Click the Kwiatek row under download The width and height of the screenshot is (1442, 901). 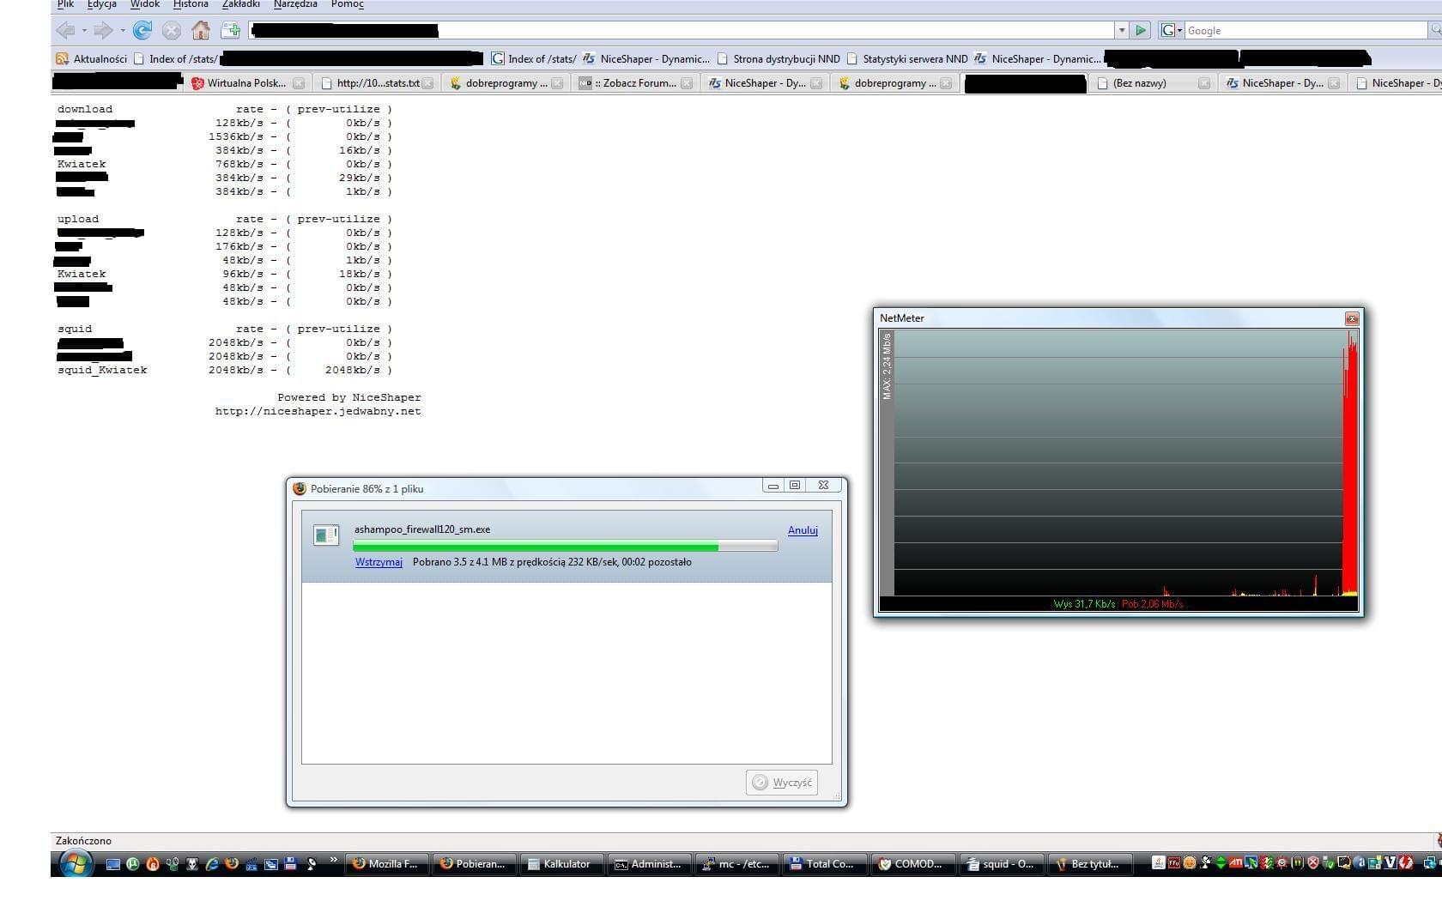click(x=82, y=164)
